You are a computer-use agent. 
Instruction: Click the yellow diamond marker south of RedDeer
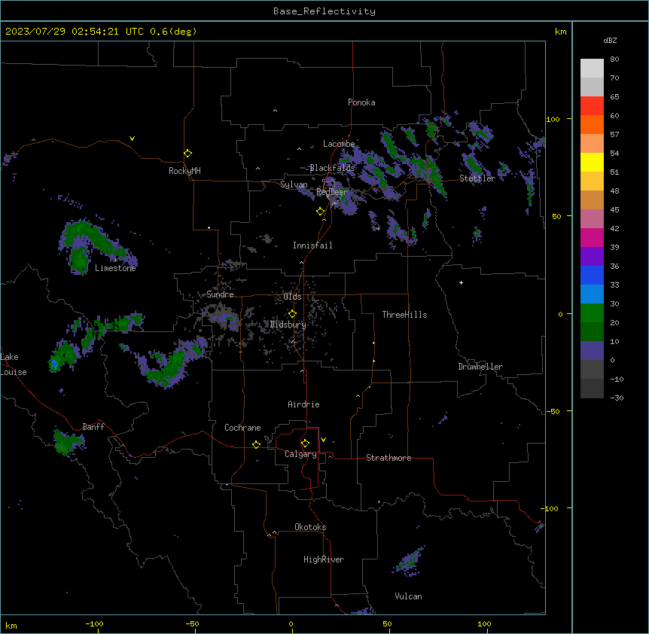320,212
